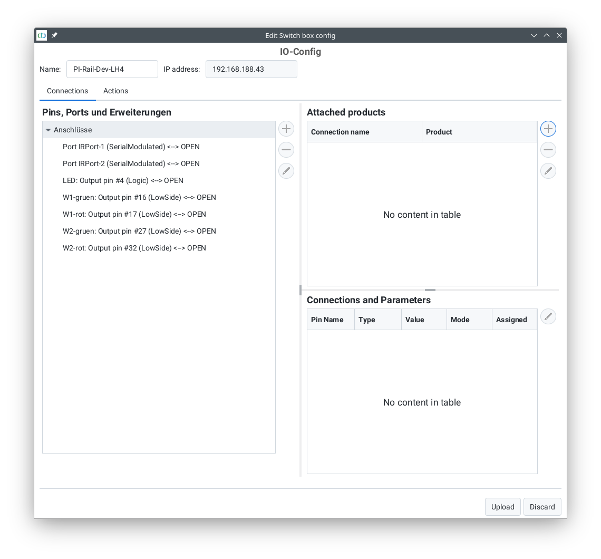The image size is (601, 559).
Task: Open the edit pencil icon for Pins panel
Action: pyautogui.click(x=286, y=170)
